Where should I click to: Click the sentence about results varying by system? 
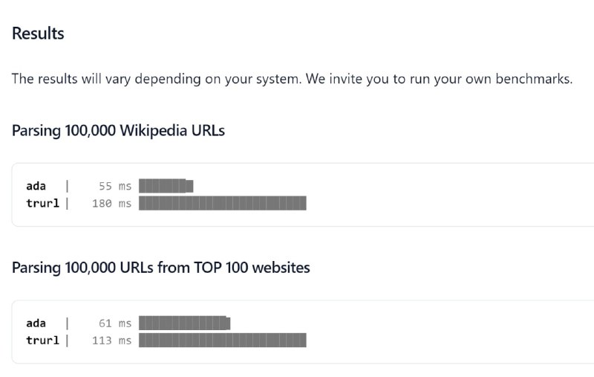coord(292,79)
